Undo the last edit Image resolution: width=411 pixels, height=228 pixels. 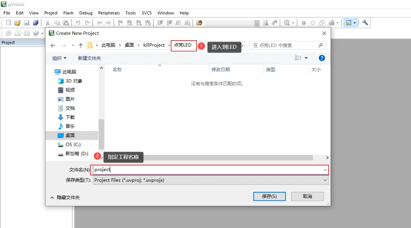pyautogui.click(x=78, y=22)
